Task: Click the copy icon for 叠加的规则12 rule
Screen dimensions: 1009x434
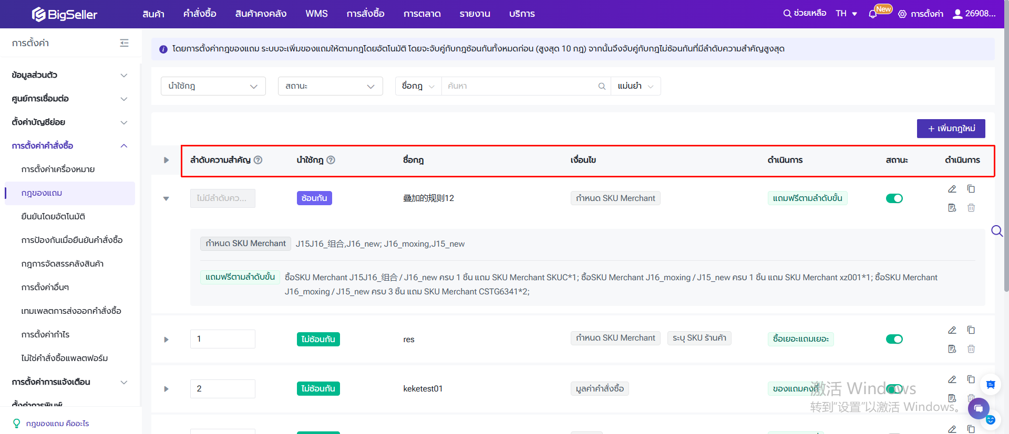Action: pyautogui.click(x=971, y=189)
